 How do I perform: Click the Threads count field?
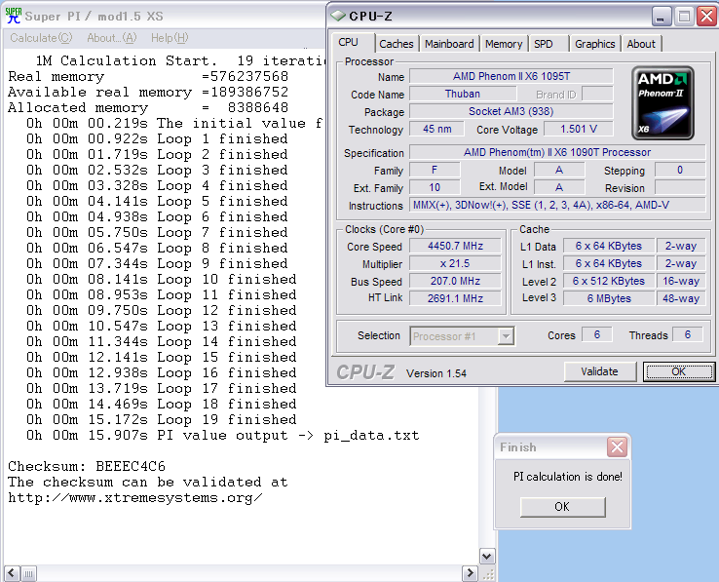click(688, 334)
